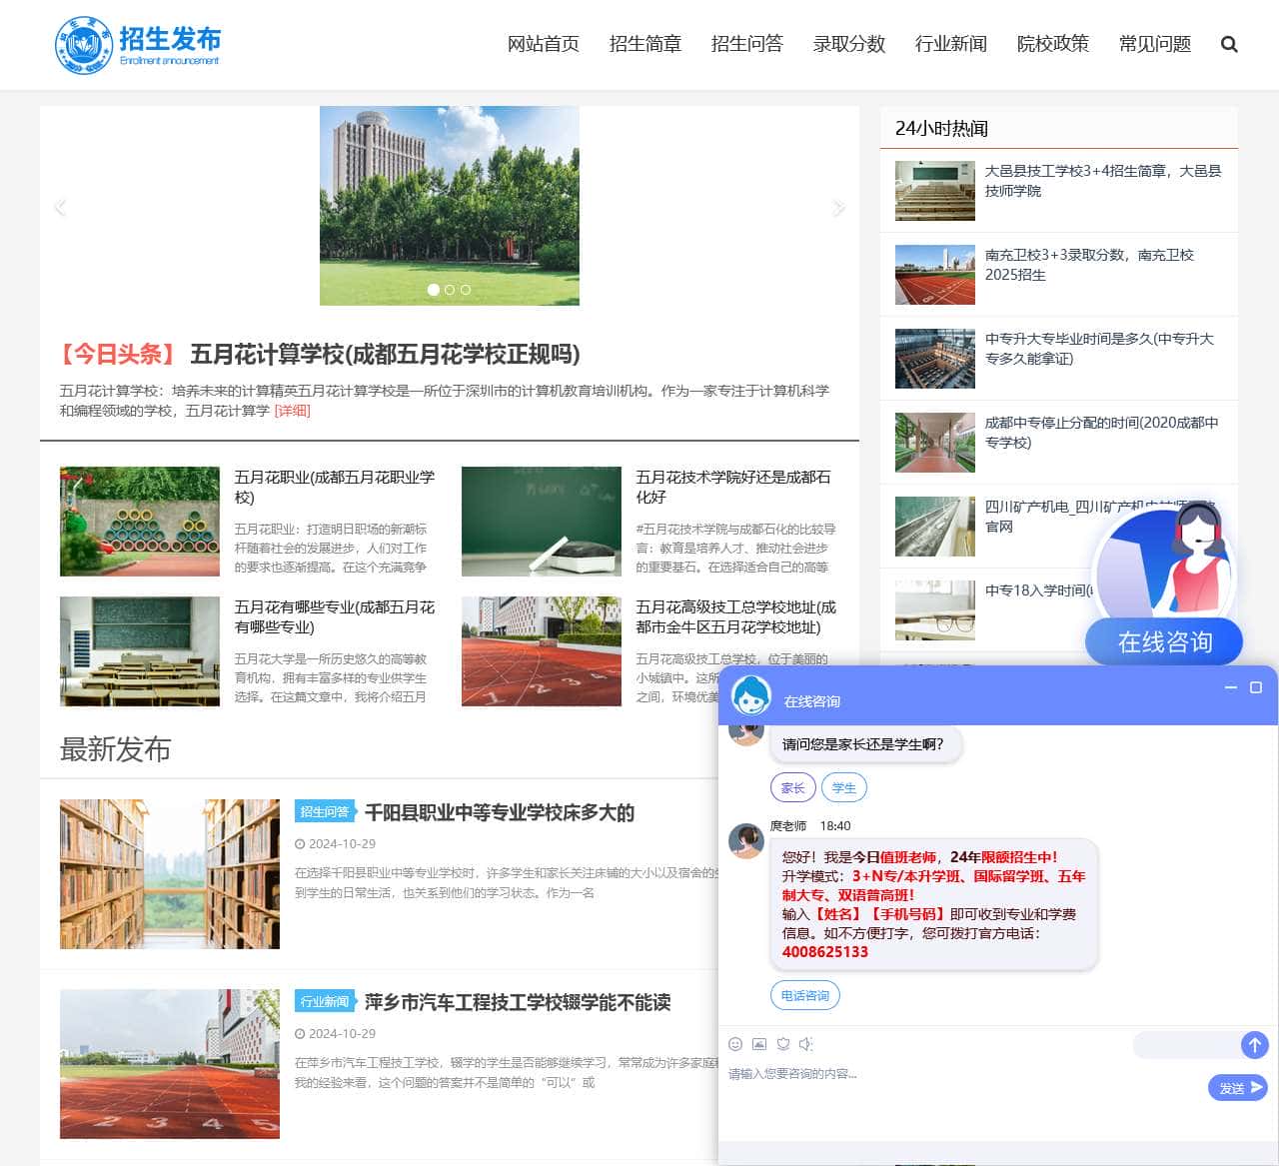The height and width of the screenshot is (1166, 1279).
Task: Open the emoji picker in chat
Action: (735, 1044)
